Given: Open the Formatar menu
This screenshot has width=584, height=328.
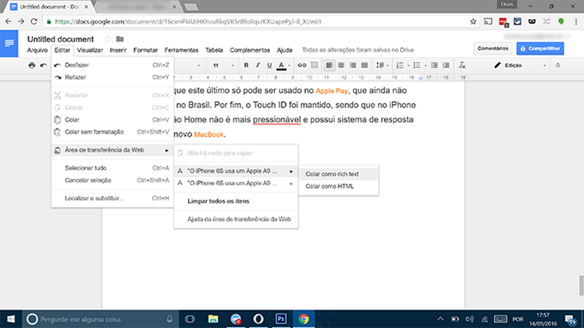Looking at the screenshot, I should (x=146, y=50).
